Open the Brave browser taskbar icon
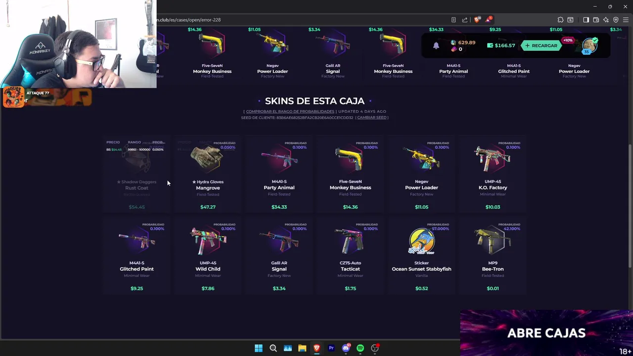Viewport: 633px width, 356px height. click(316, 348)
